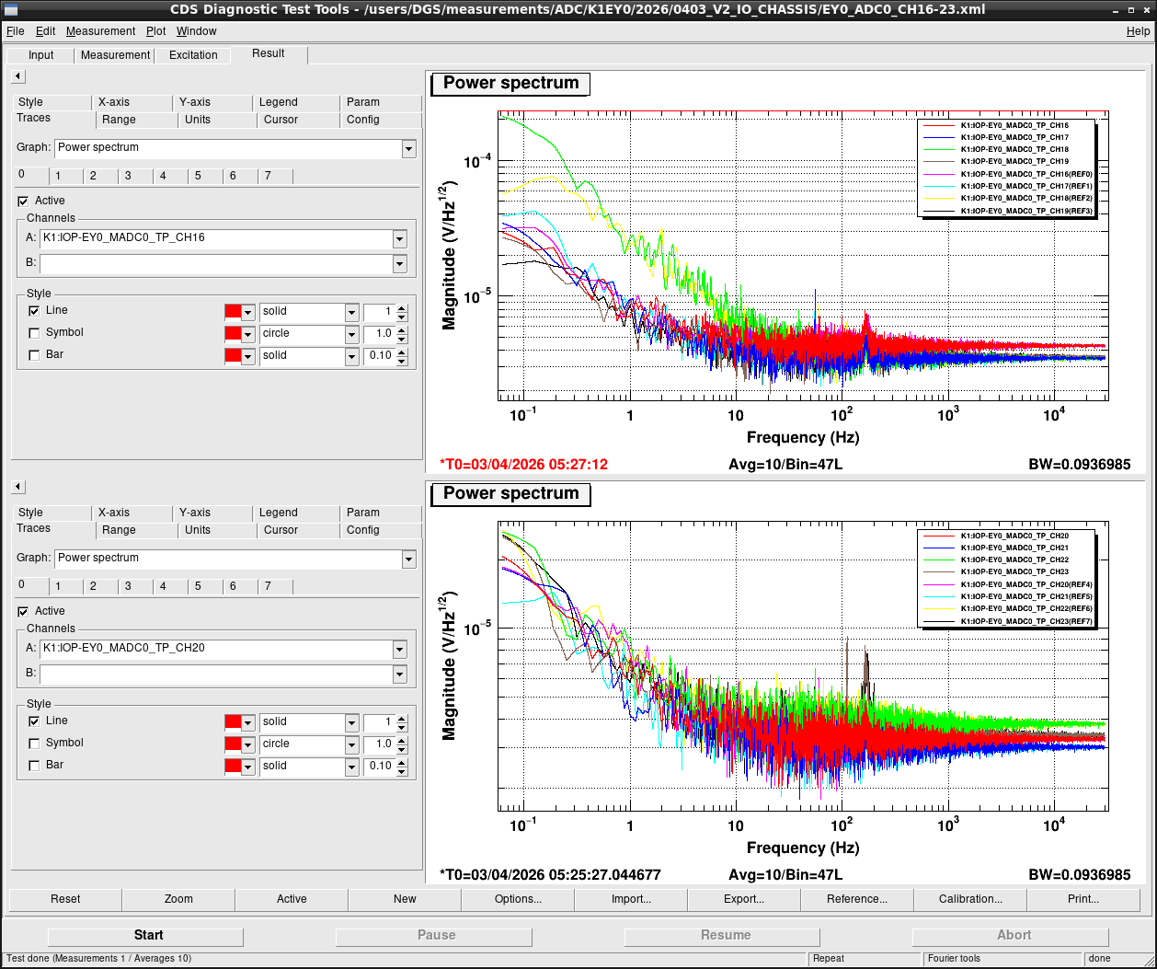The width and height of the screenshot is (1157, 969).
Task: Toggle upper Active checkbox
Action: 23,201
